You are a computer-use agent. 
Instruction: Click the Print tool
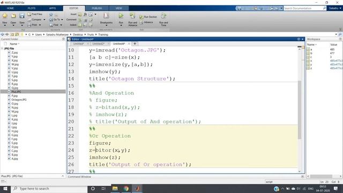pyautogui.click(x=33, y=25)
